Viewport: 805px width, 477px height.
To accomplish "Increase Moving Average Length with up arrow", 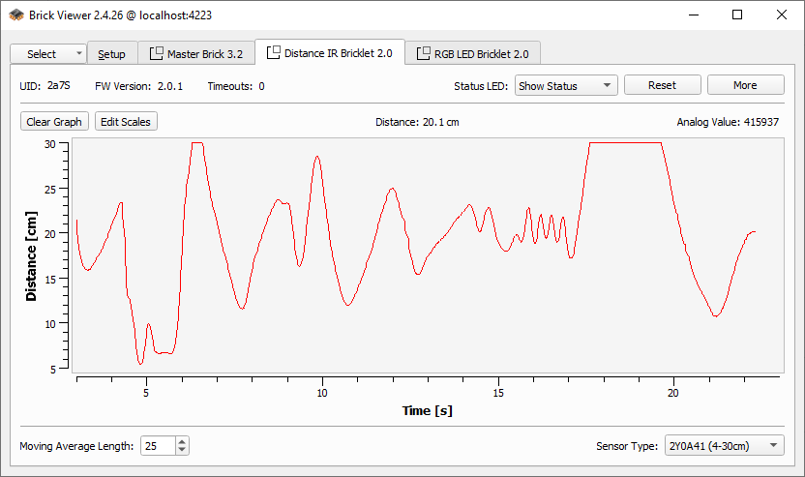I will pos(182,441).
